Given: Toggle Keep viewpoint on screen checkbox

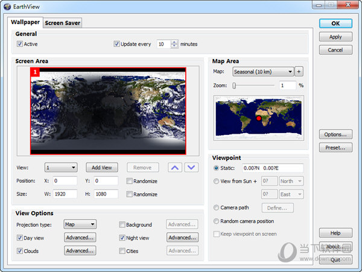Looking at the screenshot, I should tap(217, 234).
